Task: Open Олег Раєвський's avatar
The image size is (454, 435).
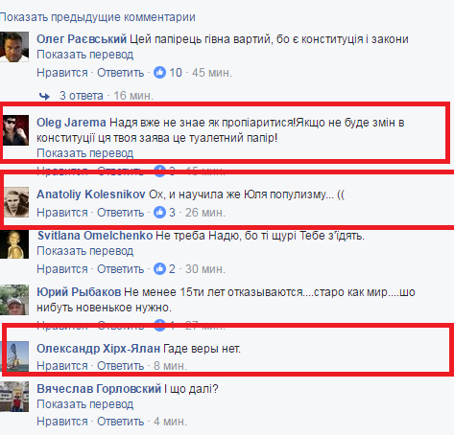Action: [x=14, y=47]
